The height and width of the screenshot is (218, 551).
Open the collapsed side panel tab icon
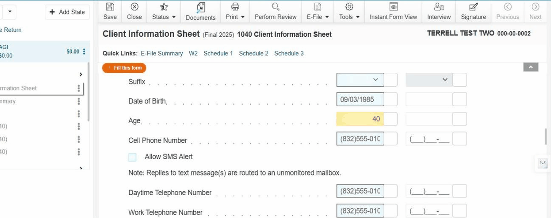click(x=543, y=162)
